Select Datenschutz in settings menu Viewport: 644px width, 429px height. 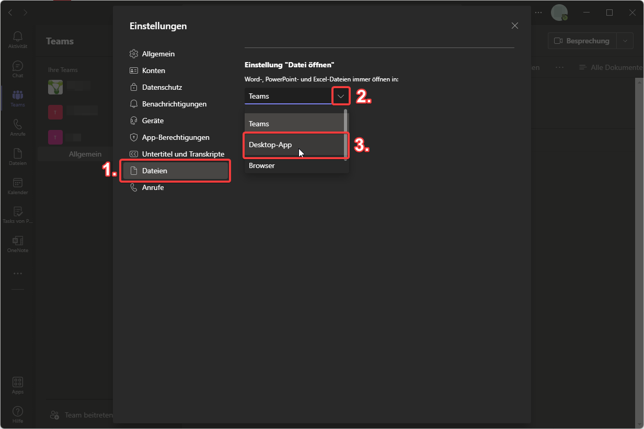pyautogui.click(x=176, y=87)
